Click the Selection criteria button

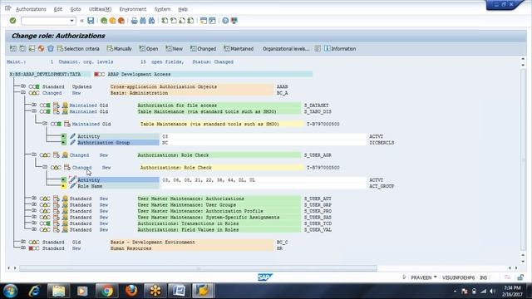[78, 49]
